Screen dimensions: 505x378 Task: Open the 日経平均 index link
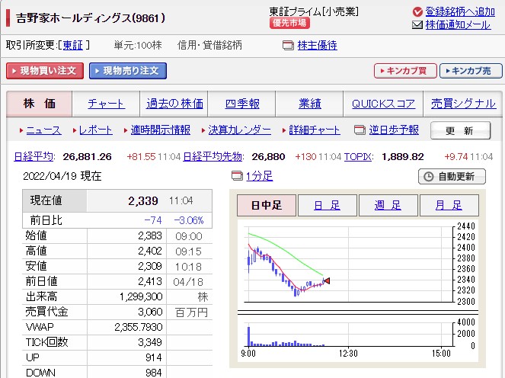pos(34,157)
